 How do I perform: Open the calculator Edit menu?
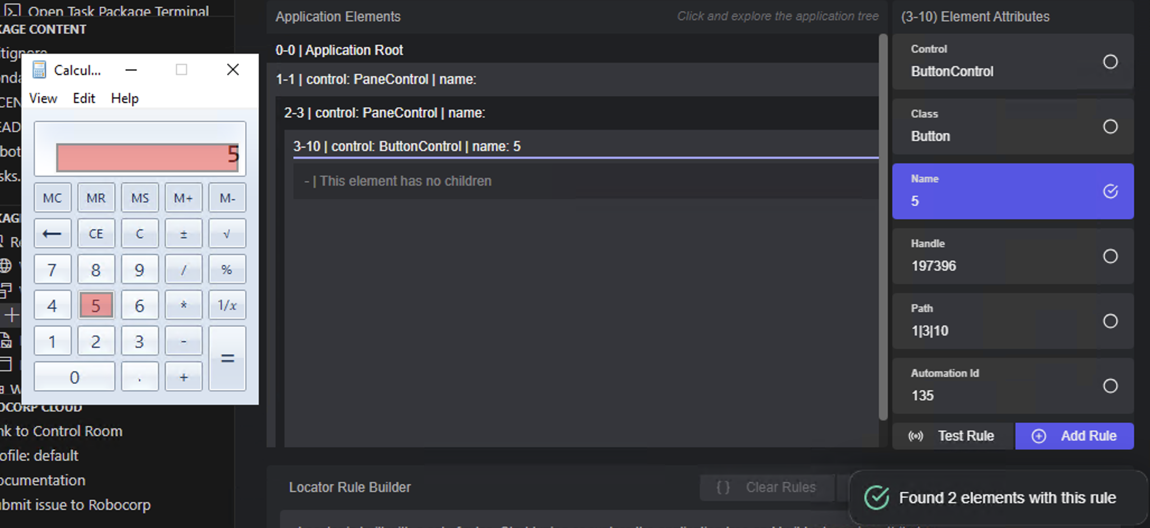(84, 98)
